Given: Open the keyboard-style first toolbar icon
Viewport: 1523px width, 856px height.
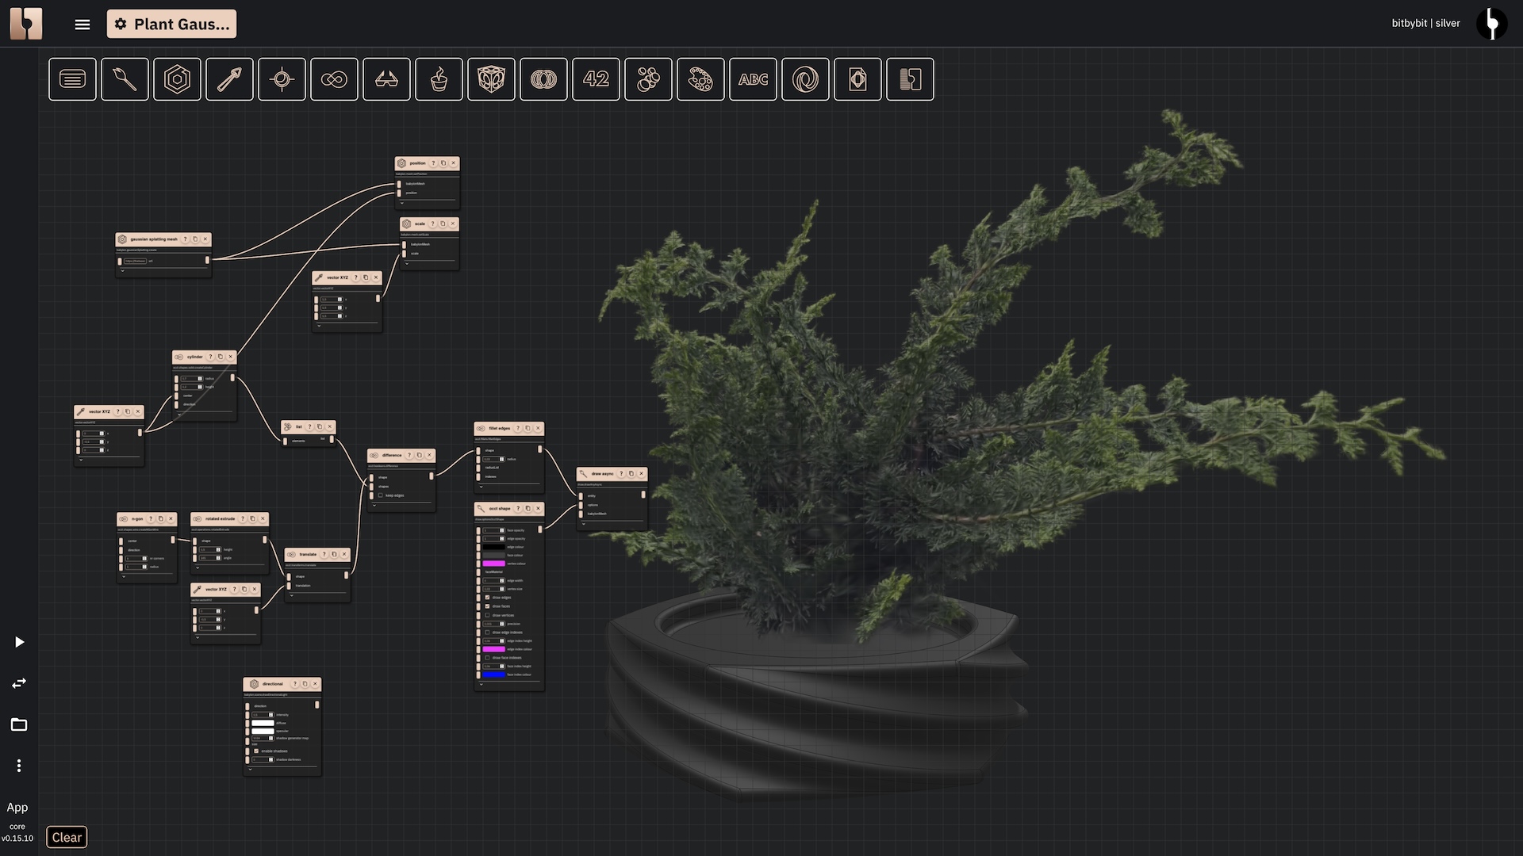Looking at the screenshot, I should (x=72, y=79).
